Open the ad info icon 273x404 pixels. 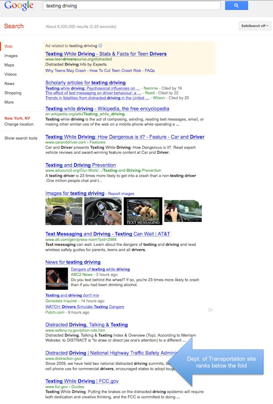101,45
